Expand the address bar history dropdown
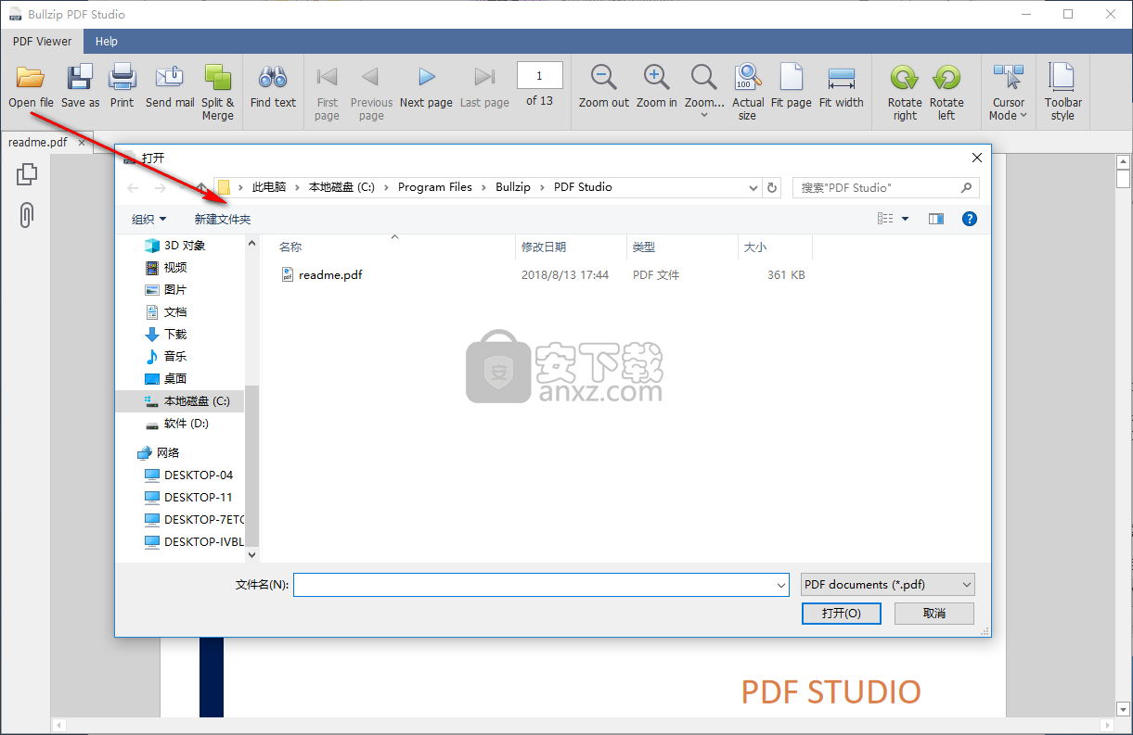1133x735 pixels. (753, 187)
